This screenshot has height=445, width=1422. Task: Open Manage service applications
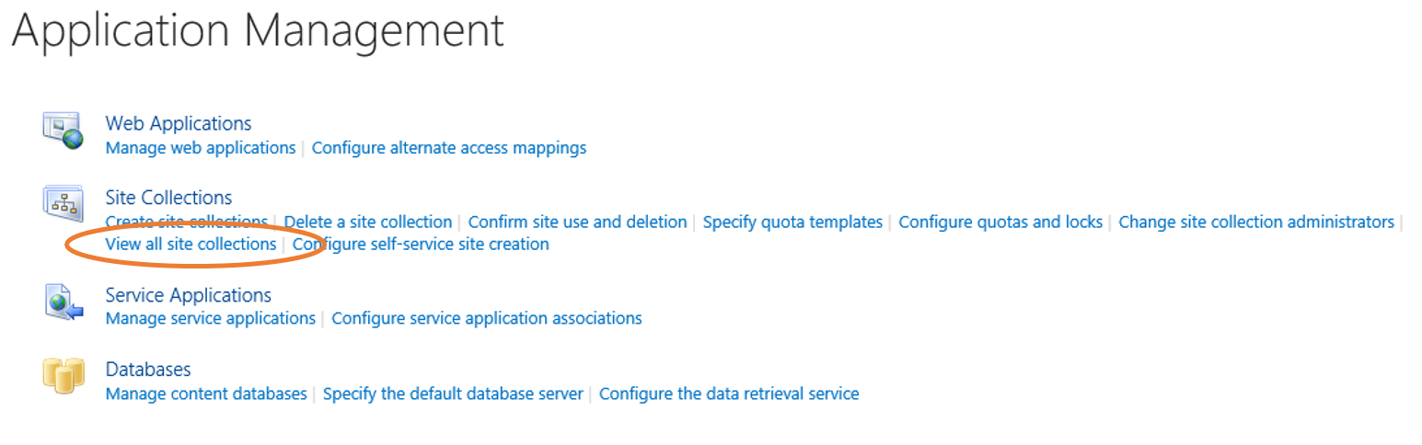click(x=211, y=318)
